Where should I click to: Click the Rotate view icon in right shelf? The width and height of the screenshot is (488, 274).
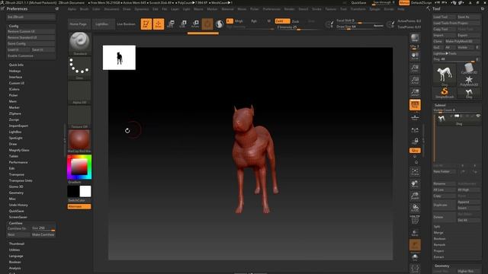click(x=415, y=208)
